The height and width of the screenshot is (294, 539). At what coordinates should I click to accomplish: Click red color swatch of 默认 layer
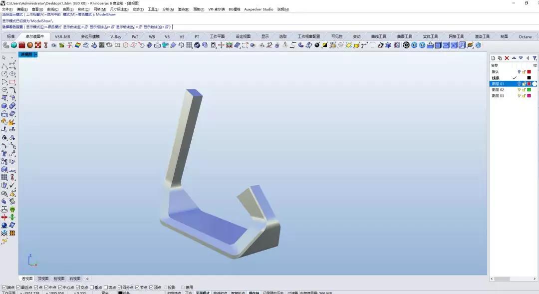click(529, 72)
